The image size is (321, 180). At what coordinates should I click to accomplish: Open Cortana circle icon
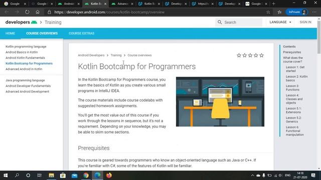point(28,175)
